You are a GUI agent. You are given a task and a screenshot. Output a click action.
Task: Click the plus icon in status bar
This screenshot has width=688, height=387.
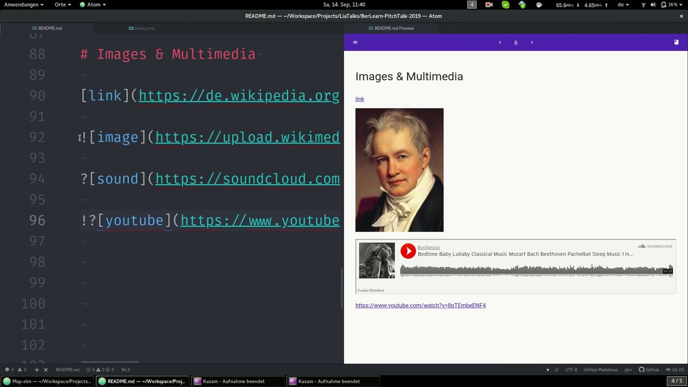pyautogui.click(x=37, y=370)
